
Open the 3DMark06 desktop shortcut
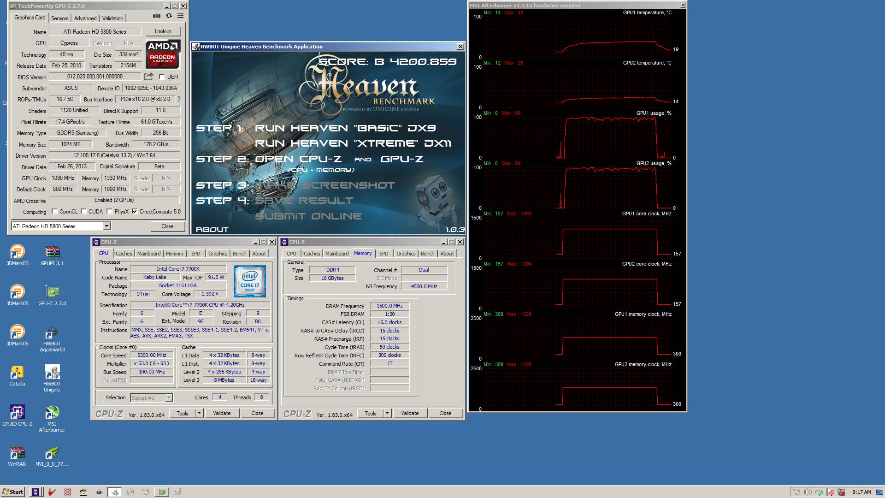pos(17,335)
